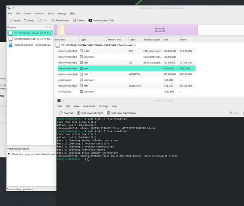Select the /dev/nvme0n1p3 ntfs row

coord(127,63)
